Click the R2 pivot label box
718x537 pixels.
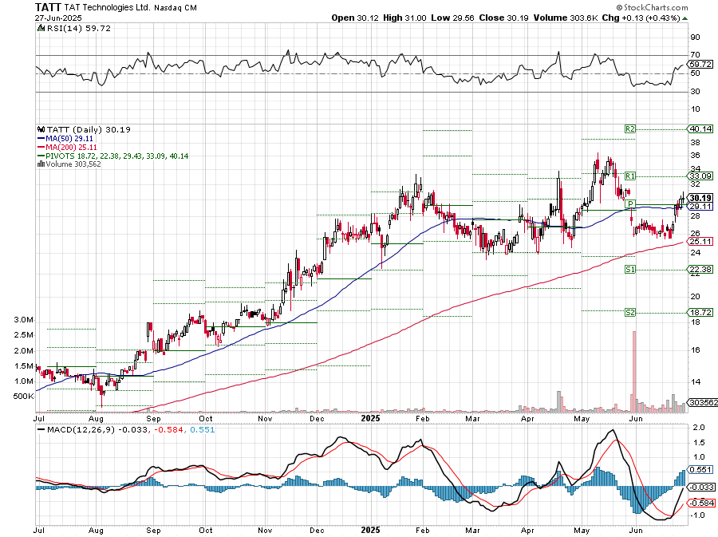coord(630,129)
